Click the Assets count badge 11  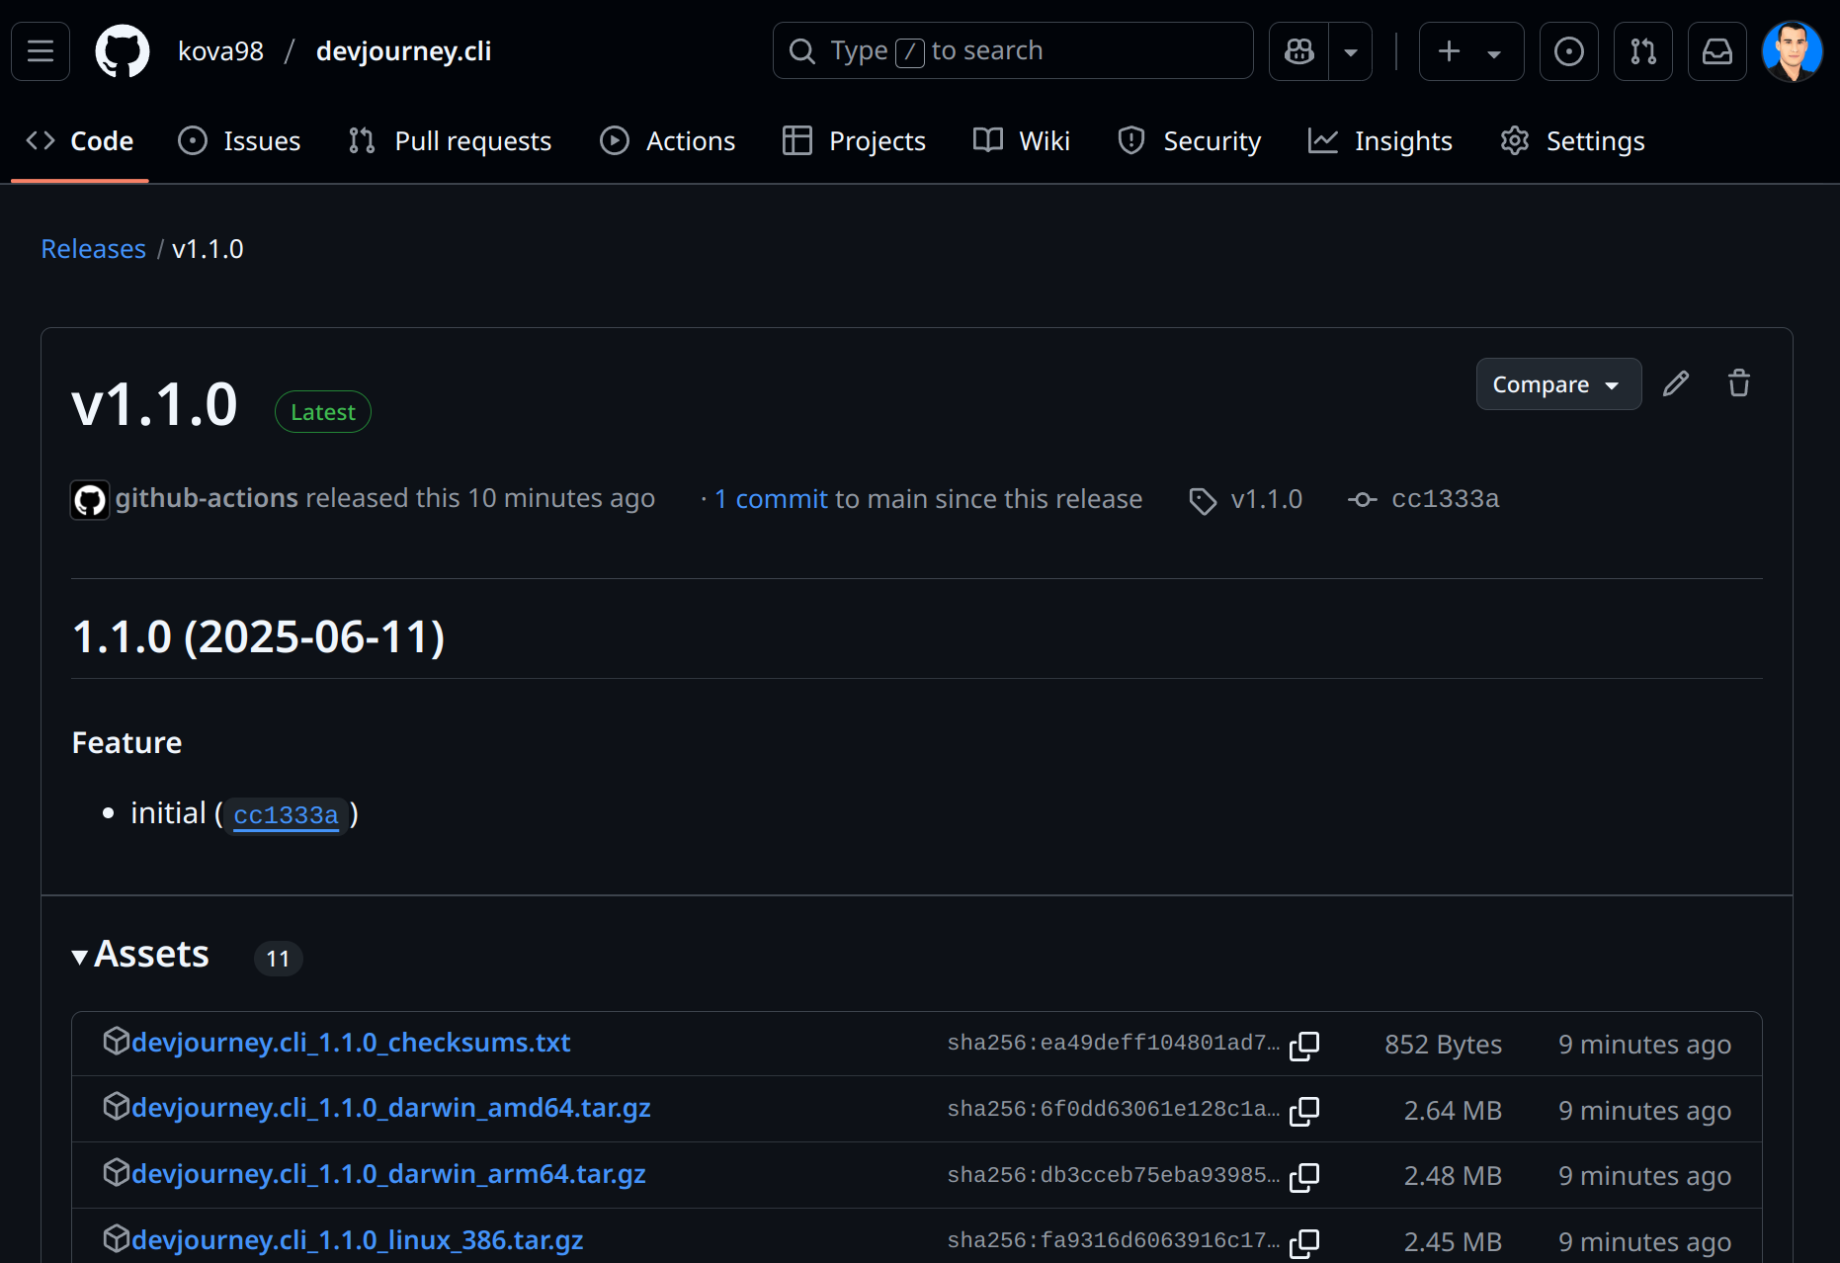pyautogui.click(x=279, y=959)
